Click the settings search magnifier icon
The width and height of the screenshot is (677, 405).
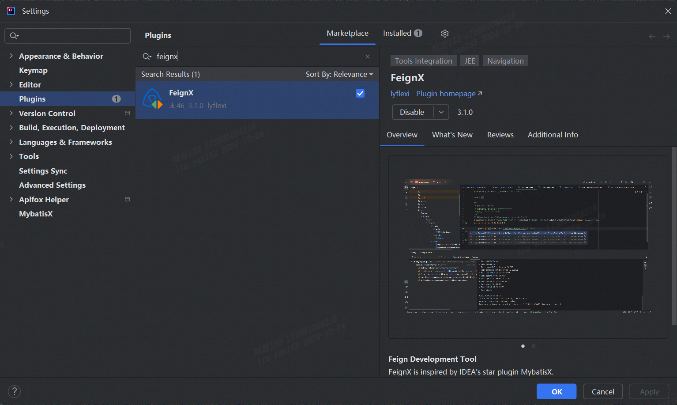(x=14, y=36)
